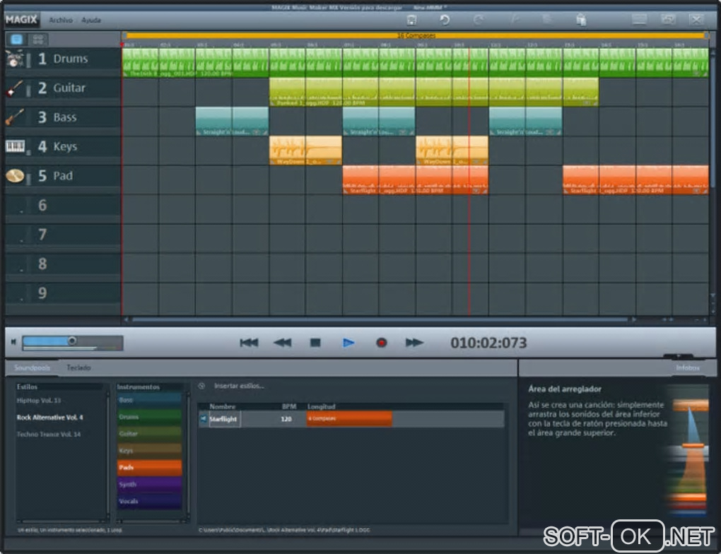This screenshot has height=554, width=721.
Task: Click the Guitar track electric guitar icon
Action: point(14,88)
